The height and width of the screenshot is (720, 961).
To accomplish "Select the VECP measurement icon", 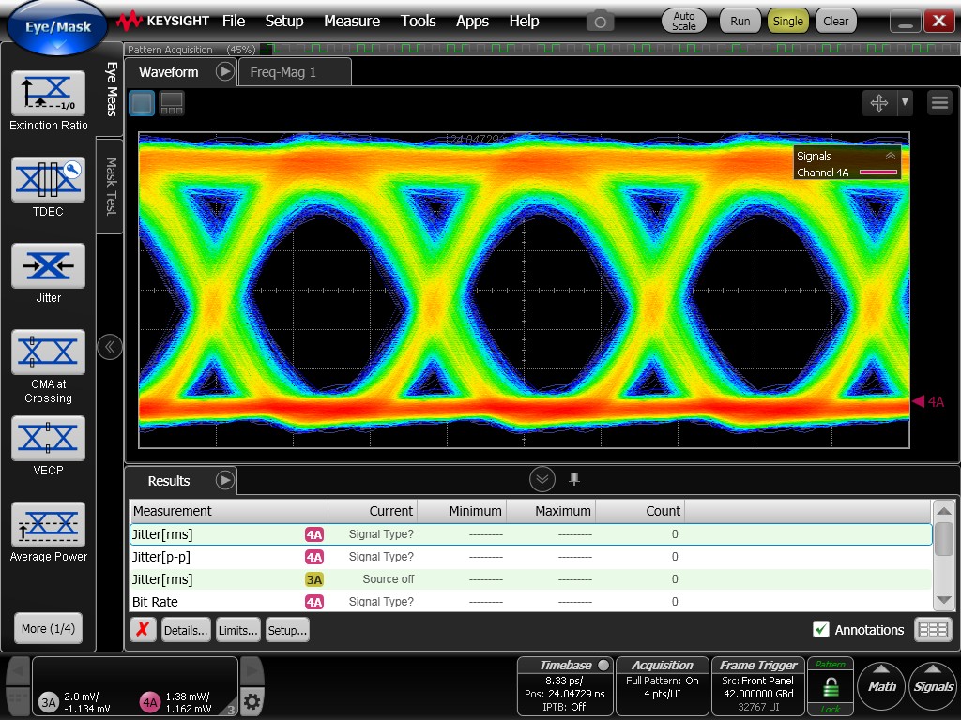I will [x=48, y=439].
